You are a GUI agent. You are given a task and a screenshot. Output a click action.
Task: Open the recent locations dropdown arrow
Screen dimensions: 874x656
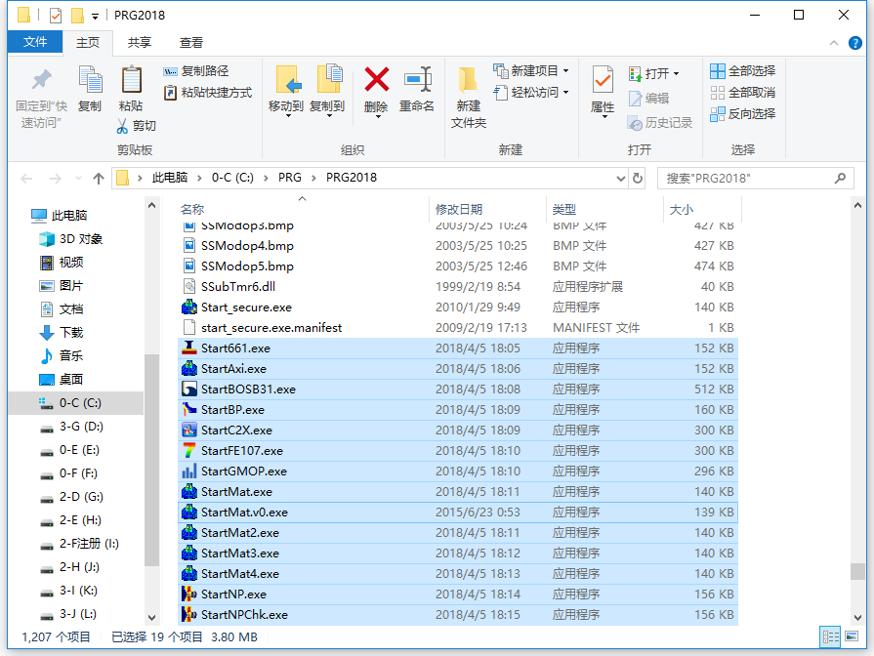click(x=78, y=179)
